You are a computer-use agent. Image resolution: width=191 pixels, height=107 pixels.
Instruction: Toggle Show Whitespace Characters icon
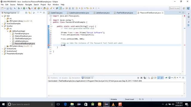pos(73,8)
